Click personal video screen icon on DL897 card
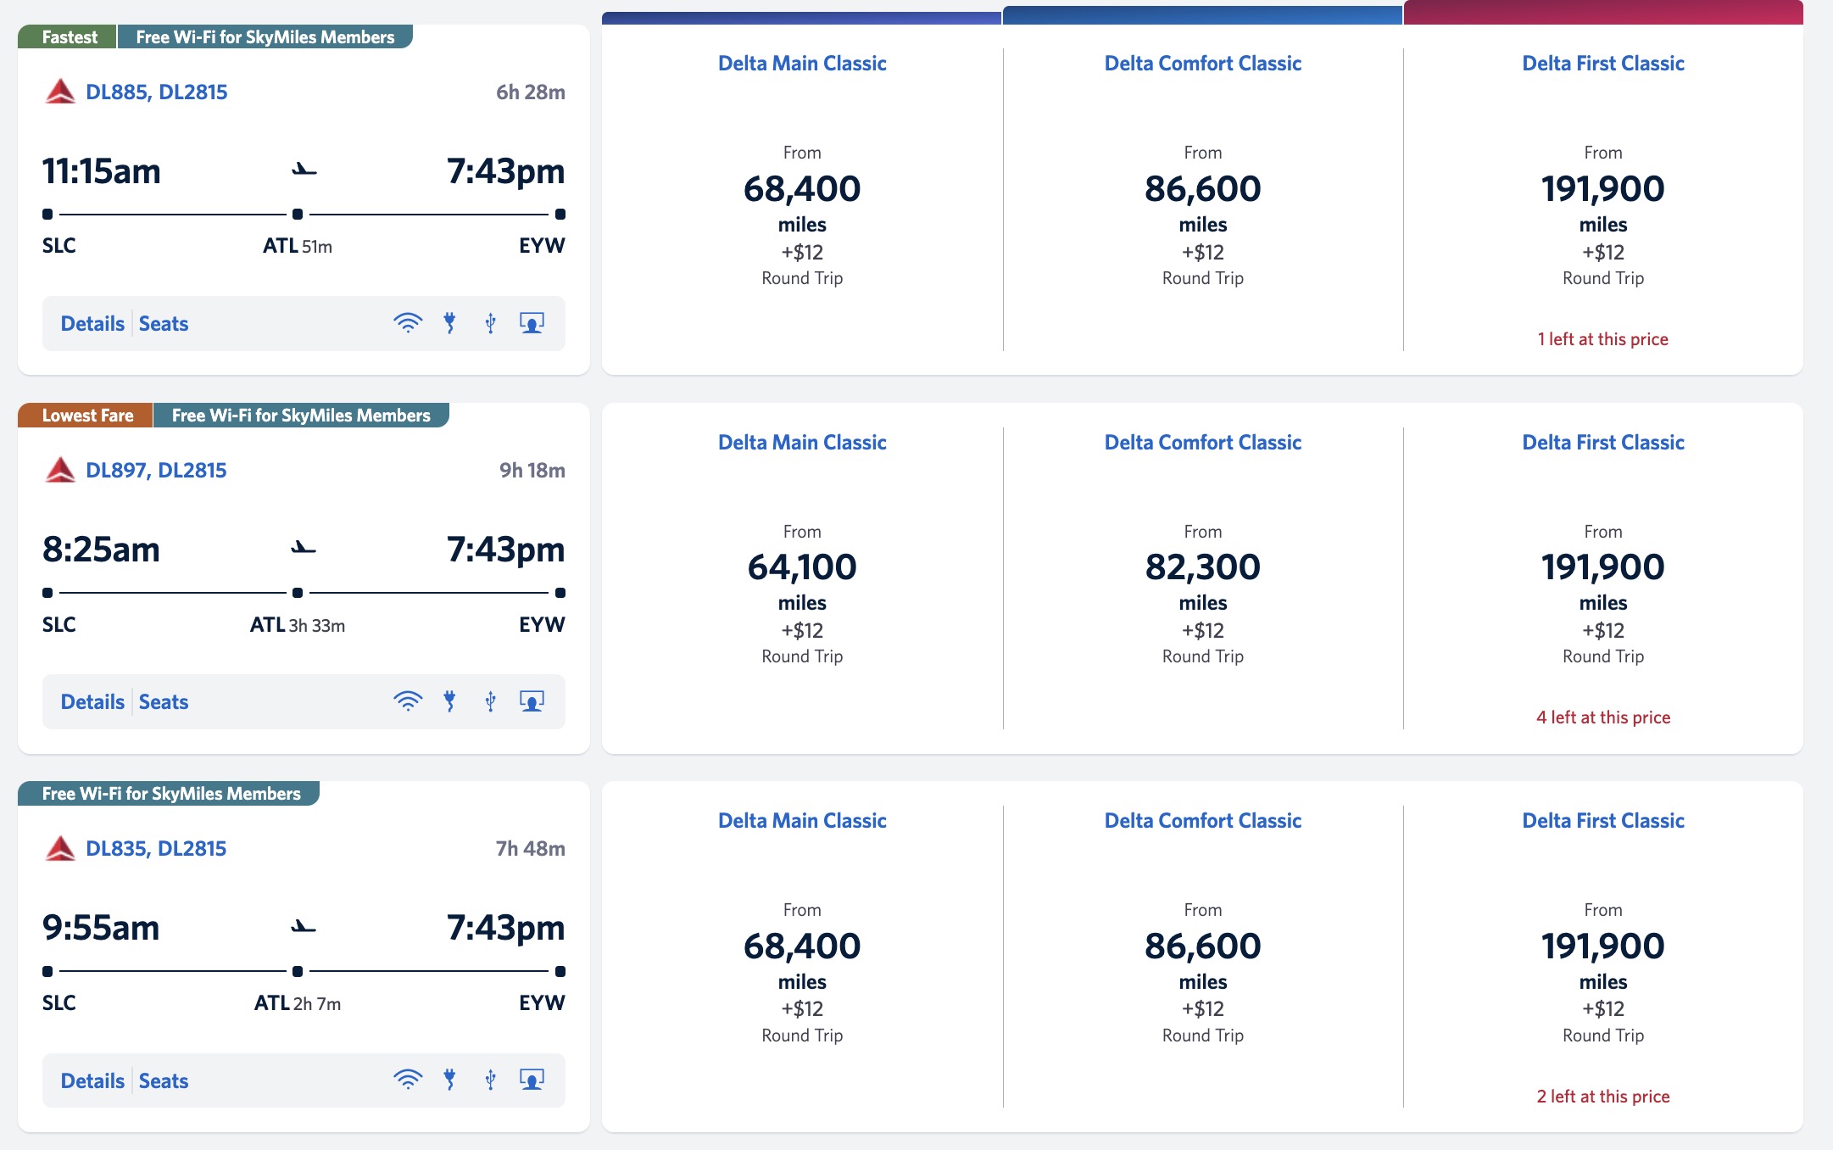Screen dimensions: 1833x1150 532,701
